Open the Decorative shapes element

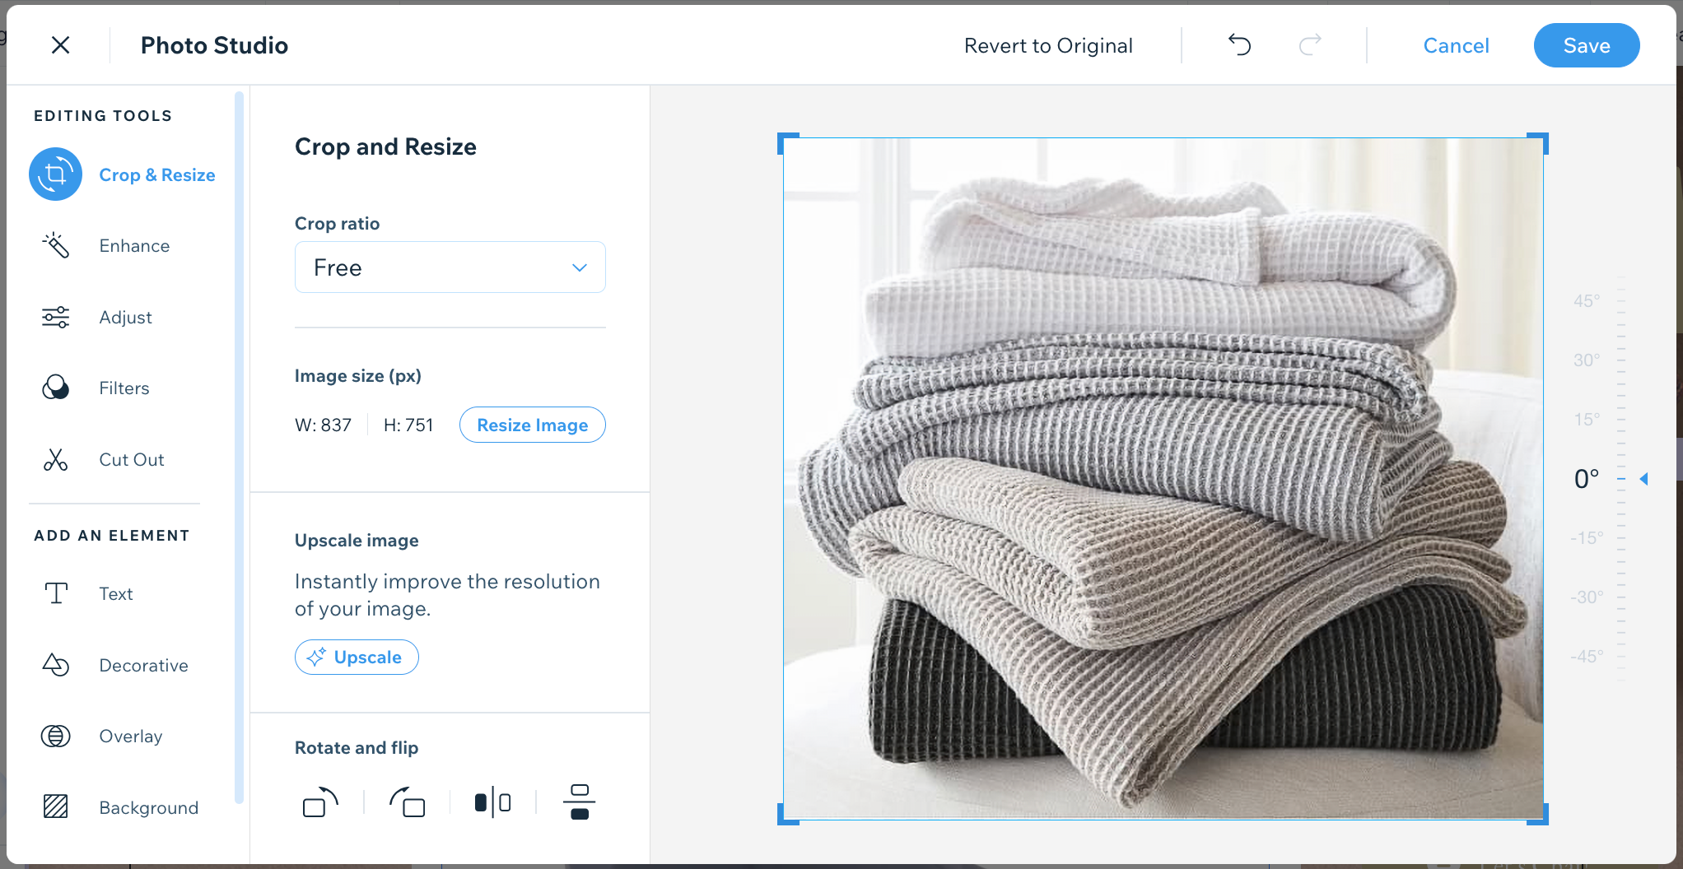[x=55, y=665]
